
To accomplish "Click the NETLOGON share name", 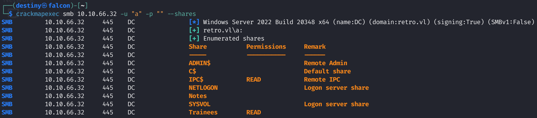I will pos(203,88).
